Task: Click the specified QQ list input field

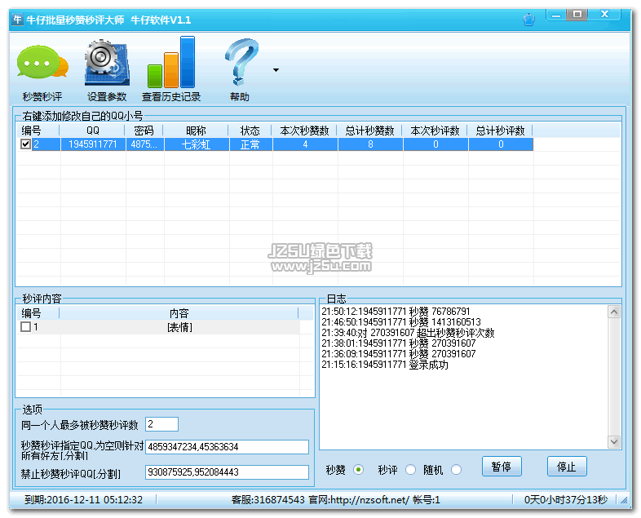Action: (227, 447)
